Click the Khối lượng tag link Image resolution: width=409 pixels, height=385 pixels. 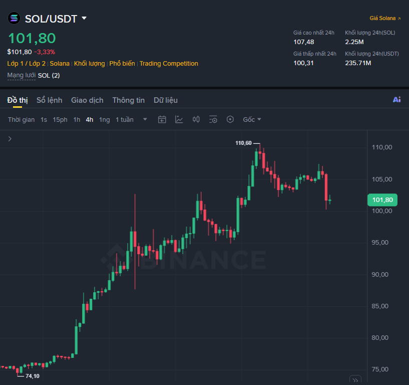pyautogui.click(x=90, y=64)
